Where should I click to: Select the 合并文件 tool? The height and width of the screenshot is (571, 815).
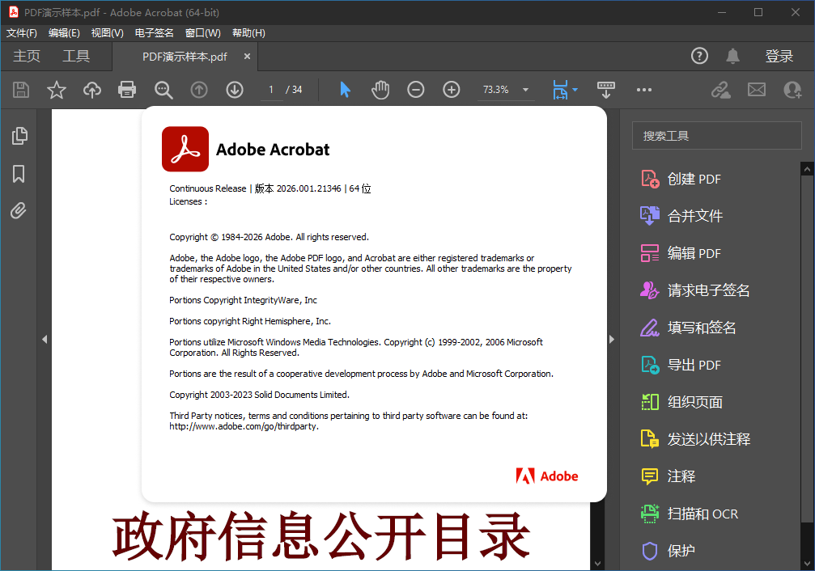pos(681,216)
